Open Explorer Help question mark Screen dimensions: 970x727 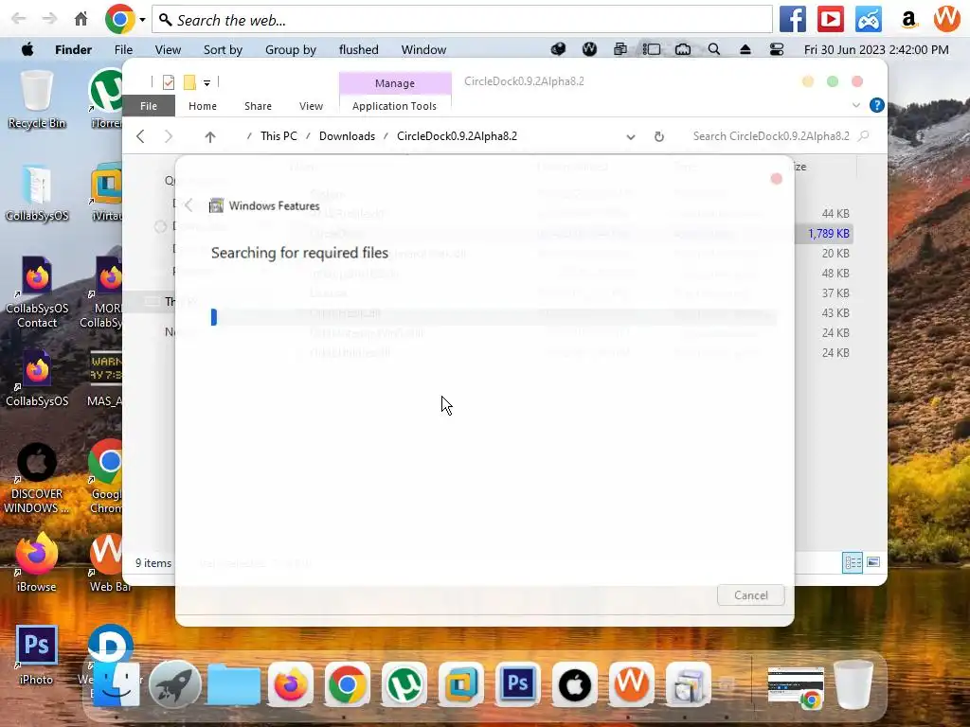tap(876, 105)
